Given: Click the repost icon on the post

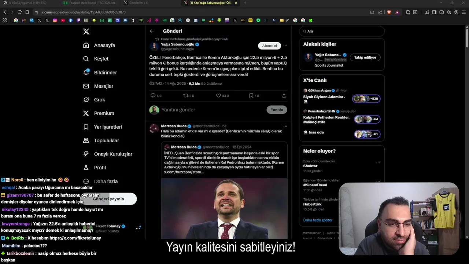Looking at the screenshot, I should (x=186, y=95).
